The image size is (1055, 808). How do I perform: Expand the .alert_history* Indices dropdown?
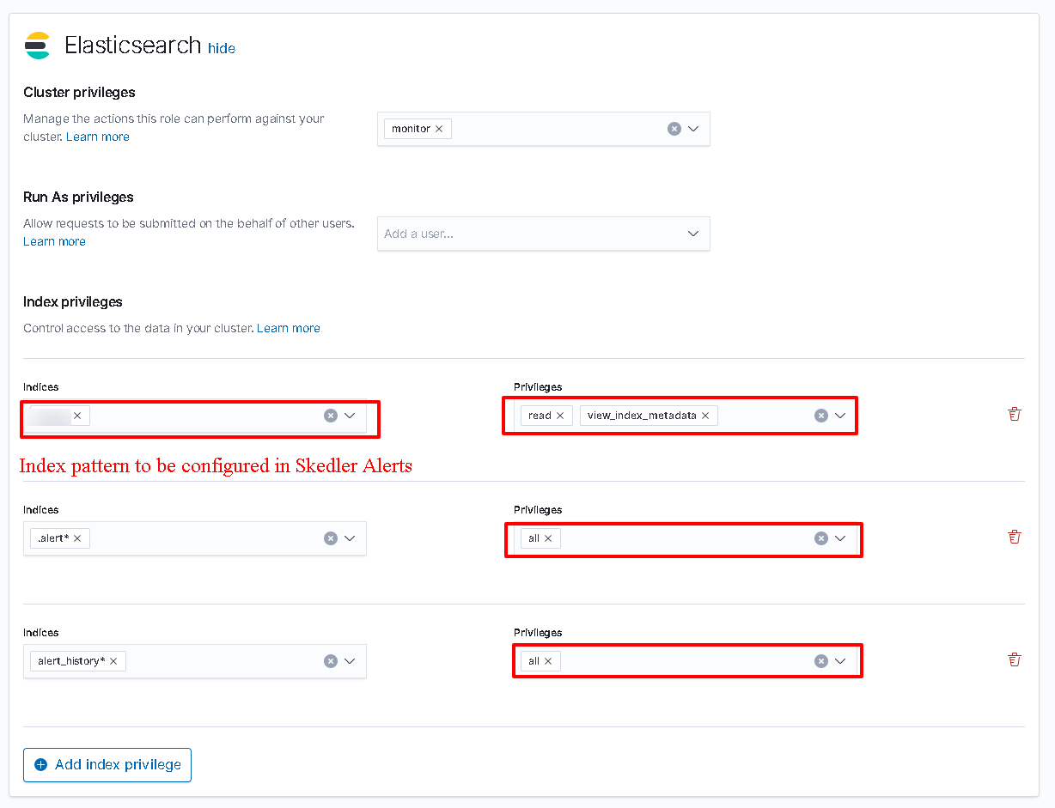tap(350, 661)
